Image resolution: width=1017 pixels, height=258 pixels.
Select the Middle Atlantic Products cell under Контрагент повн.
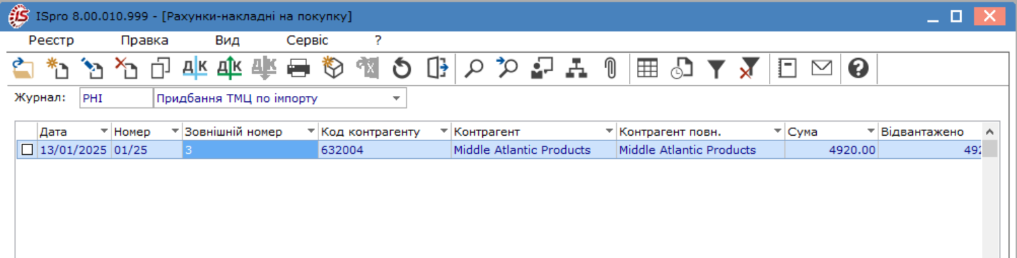pyautogui.click(x=701, y=150)
